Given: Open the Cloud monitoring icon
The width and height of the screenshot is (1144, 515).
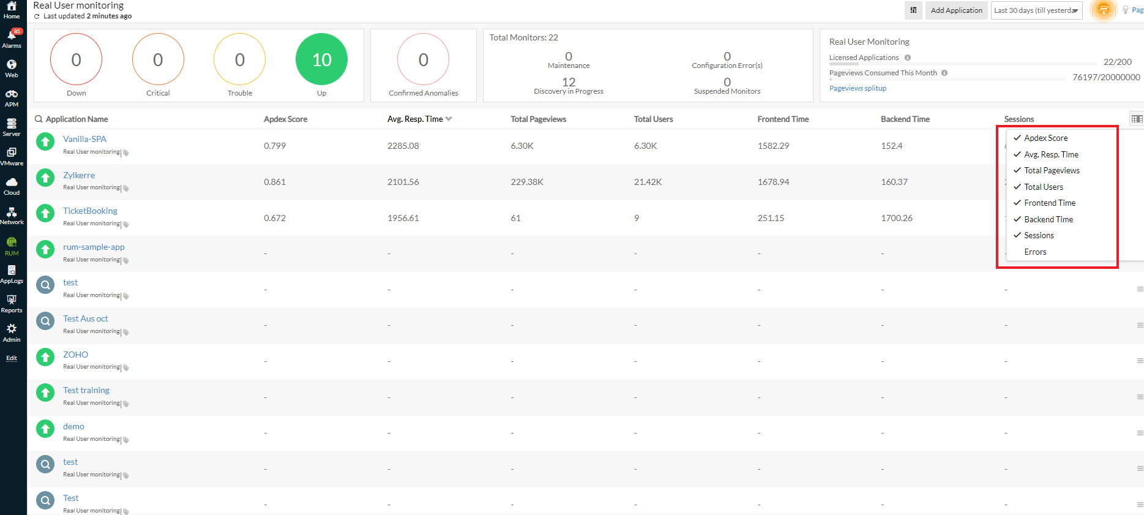Looking at the screenshot, I should click(x=12, y=185).
